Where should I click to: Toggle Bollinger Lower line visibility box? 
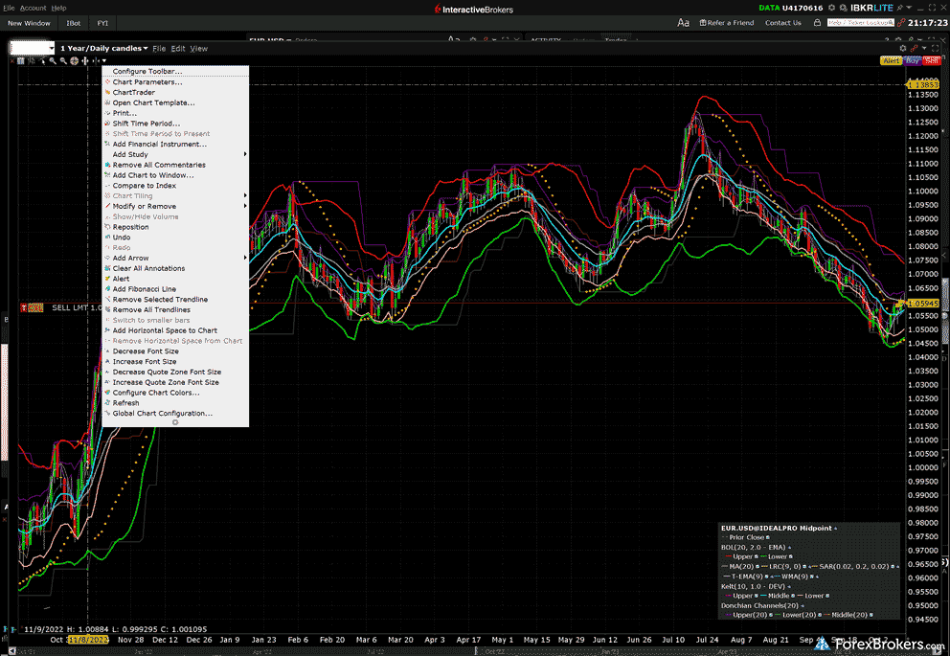(791, 556)
